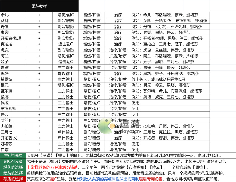Select the cell 开拓者·物理
Viewport: 236px width, 182px height.
(x=13, y=38)
